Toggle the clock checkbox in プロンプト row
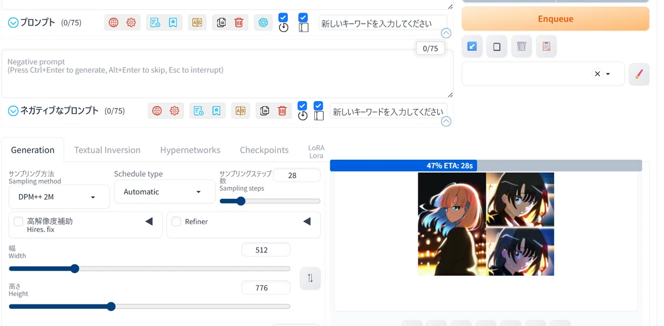 point(283,18)
